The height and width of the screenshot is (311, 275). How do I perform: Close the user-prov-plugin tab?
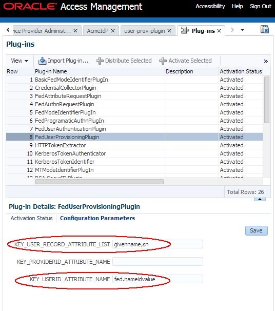point(169,31)
